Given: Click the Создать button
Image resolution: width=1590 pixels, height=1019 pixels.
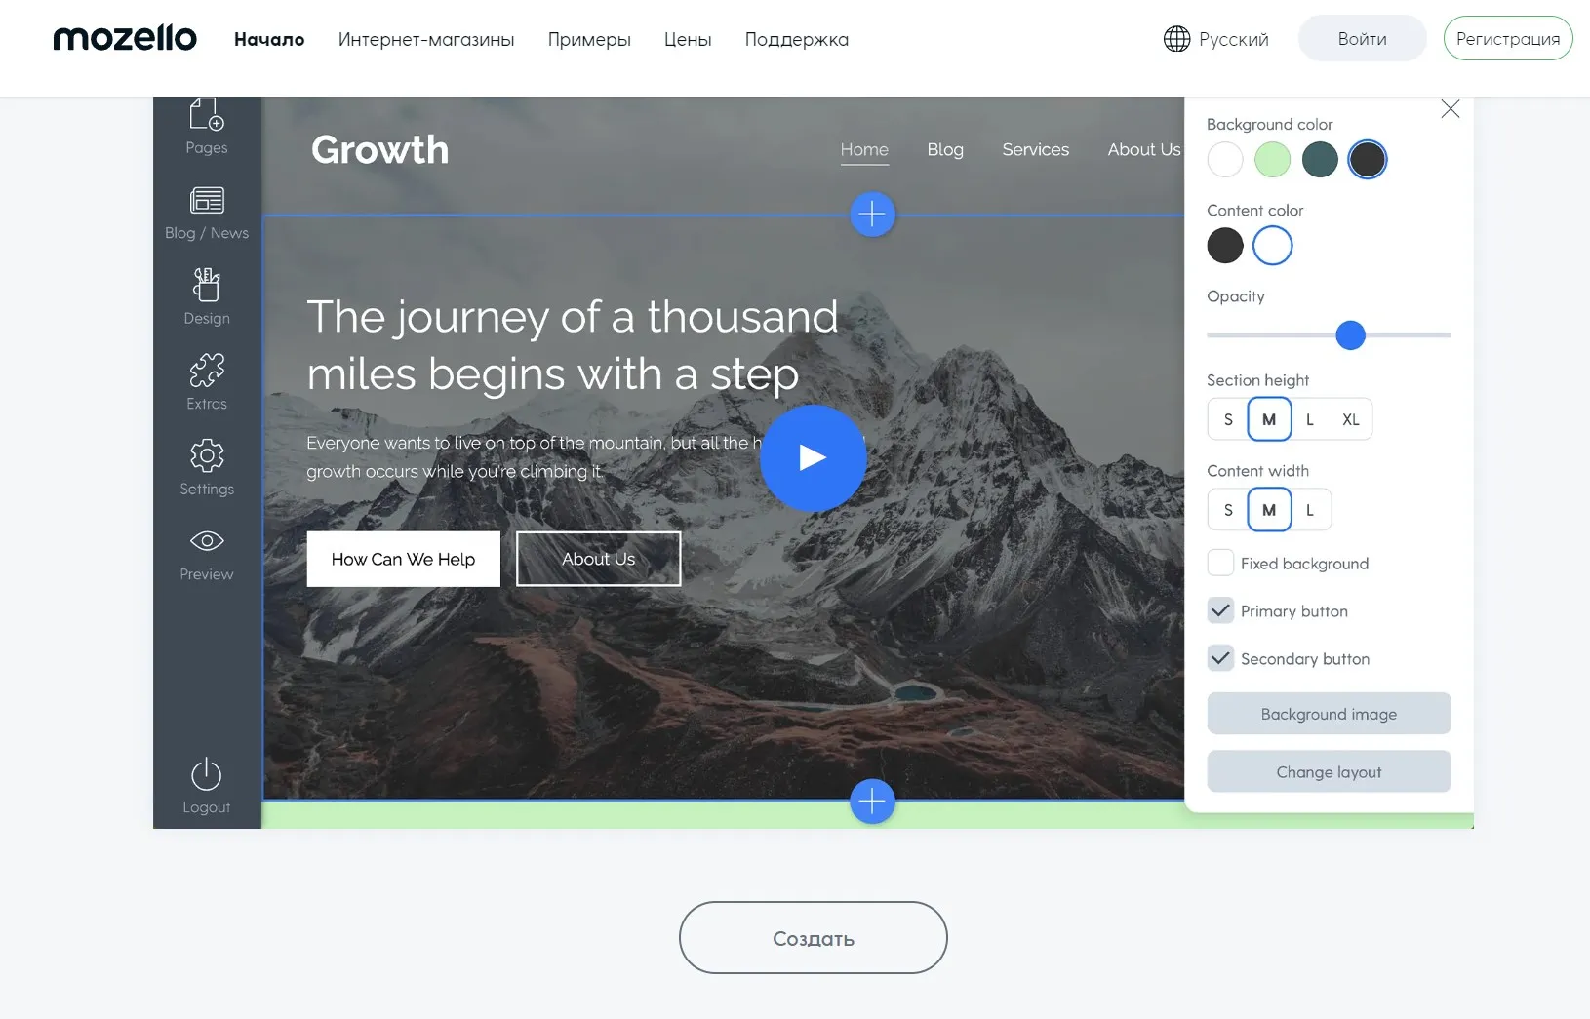Looking at the screenshot, I should point(814,938).
